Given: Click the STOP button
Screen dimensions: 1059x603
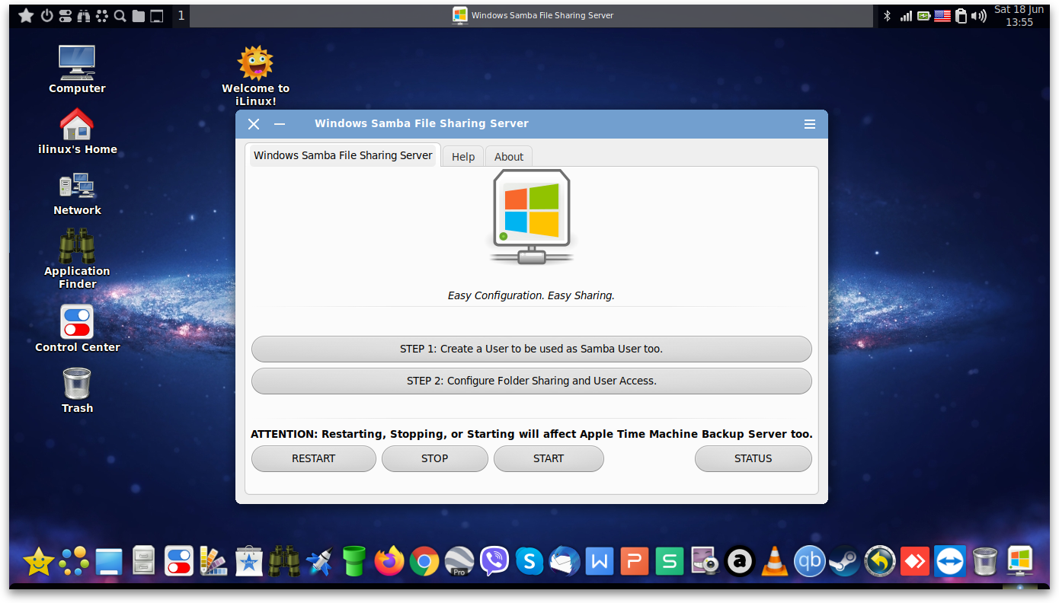Looking at the screenshot, I should 434,458.
